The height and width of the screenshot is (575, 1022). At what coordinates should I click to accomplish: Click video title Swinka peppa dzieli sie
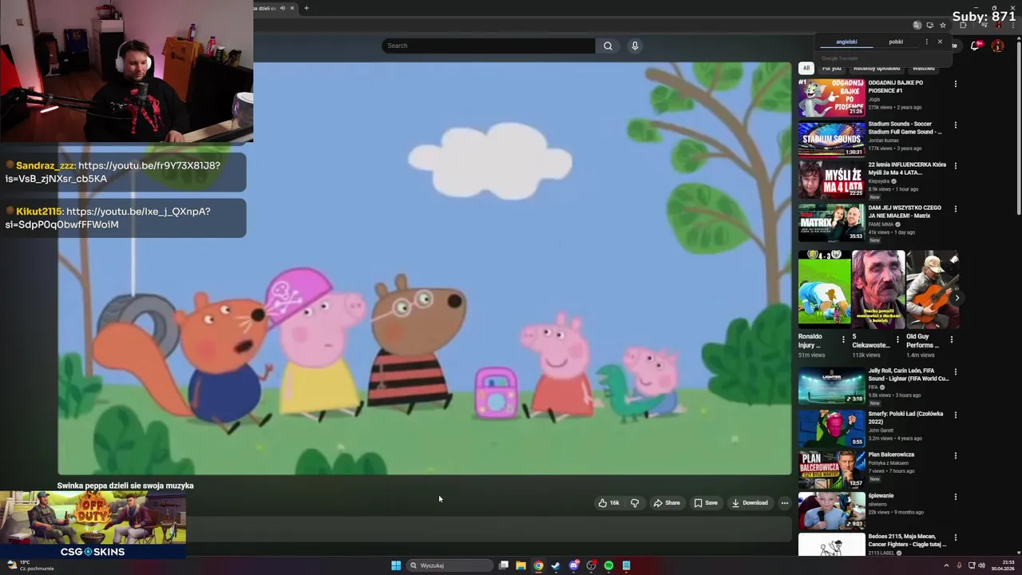click(x=125, y=486)
